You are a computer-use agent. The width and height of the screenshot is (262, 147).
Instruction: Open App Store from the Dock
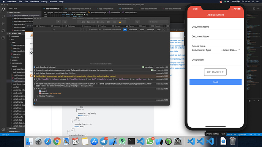[94, 141]
